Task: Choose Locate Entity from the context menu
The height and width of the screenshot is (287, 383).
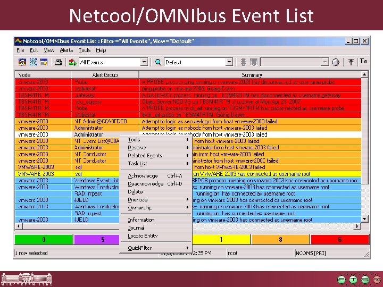Action: (x=155, y=236)
